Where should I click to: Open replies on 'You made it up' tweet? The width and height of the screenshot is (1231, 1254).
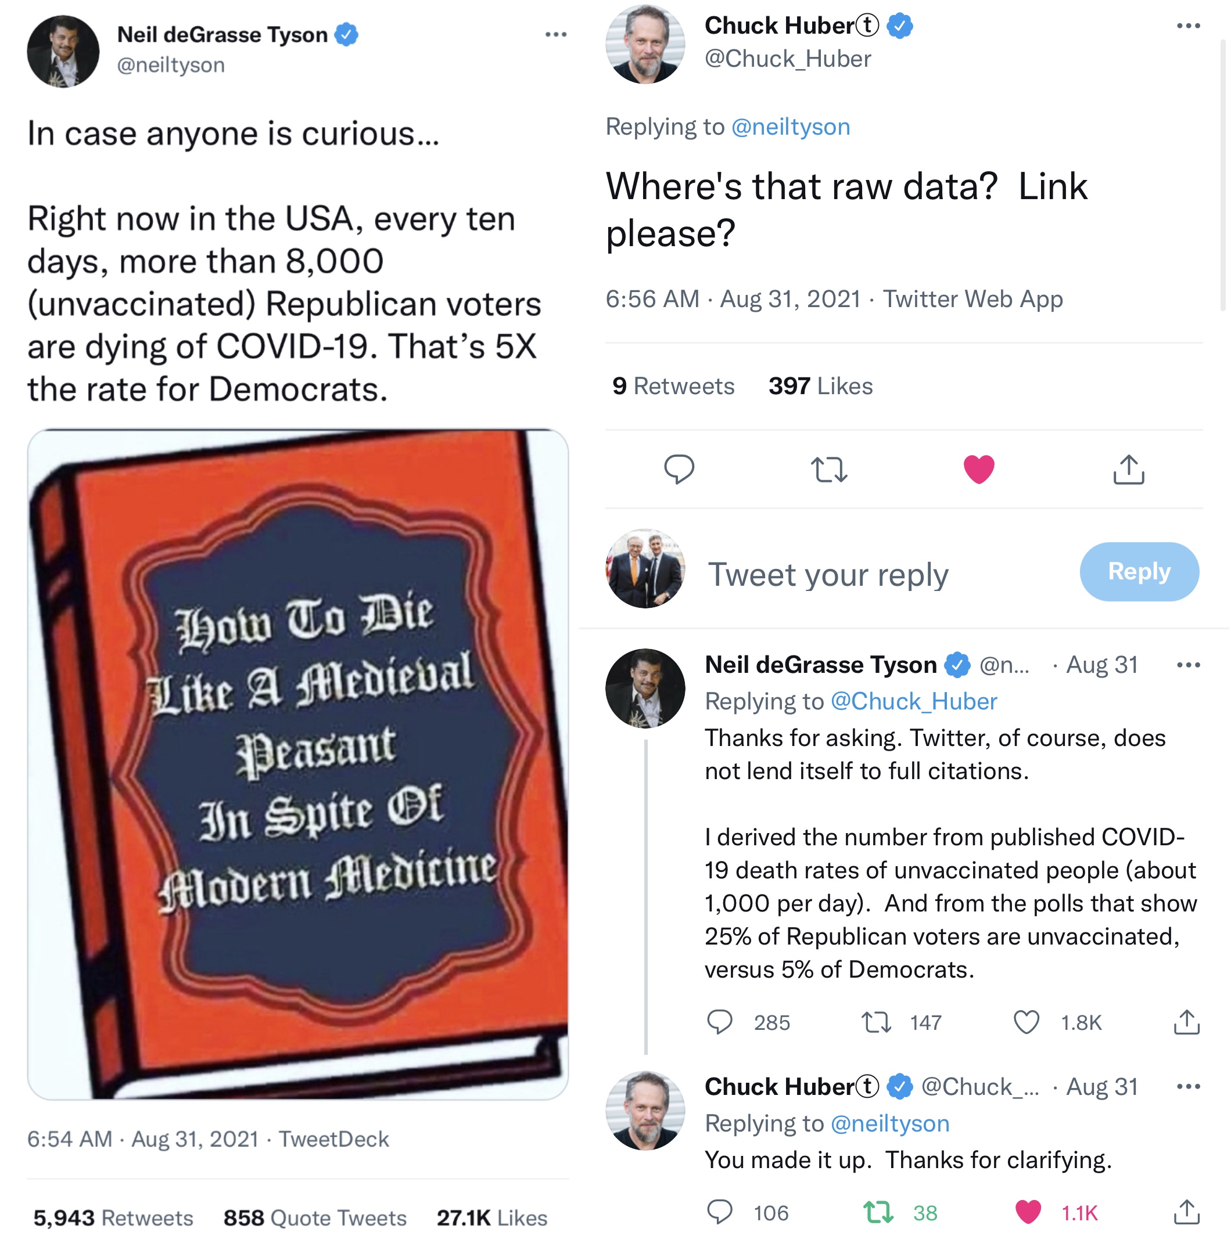point(720,1213)
